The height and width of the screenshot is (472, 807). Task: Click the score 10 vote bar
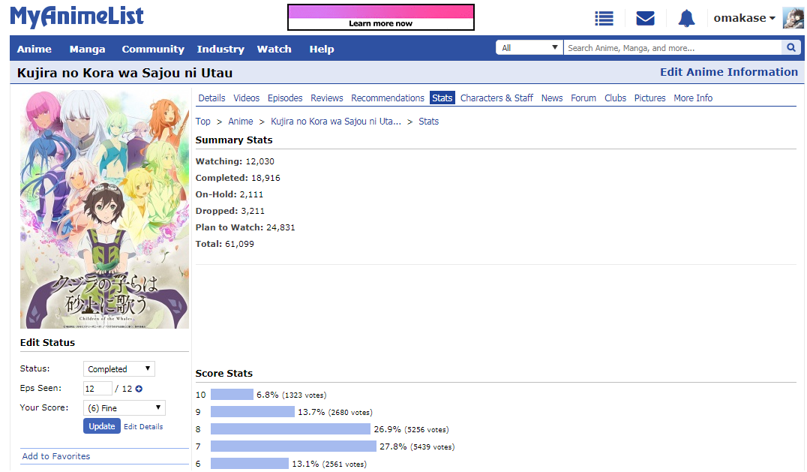[x=232, y=395]
